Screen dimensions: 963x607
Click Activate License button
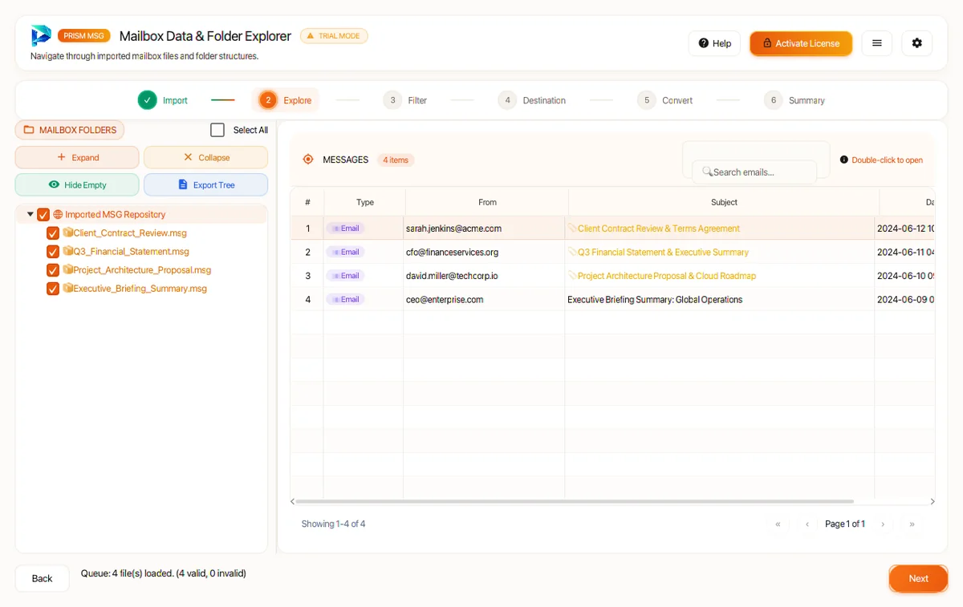coord(801,43)
